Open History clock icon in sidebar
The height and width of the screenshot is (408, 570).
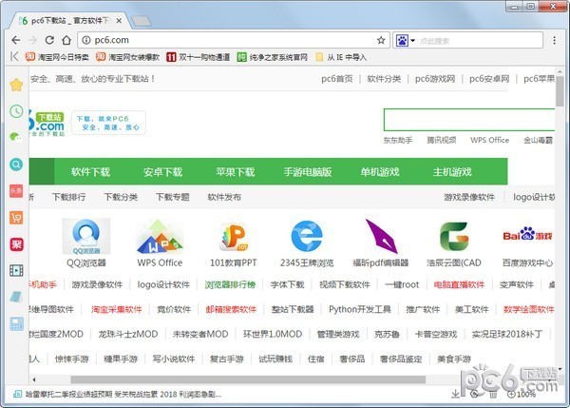pos(16,111)
